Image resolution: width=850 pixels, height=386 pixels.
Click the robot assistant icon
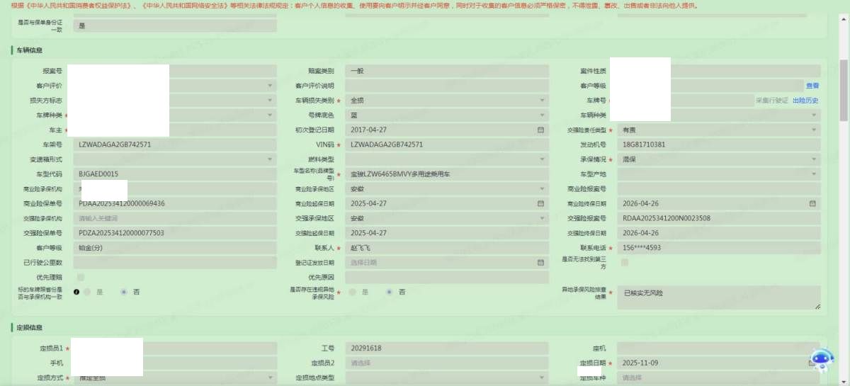[822, 361]
